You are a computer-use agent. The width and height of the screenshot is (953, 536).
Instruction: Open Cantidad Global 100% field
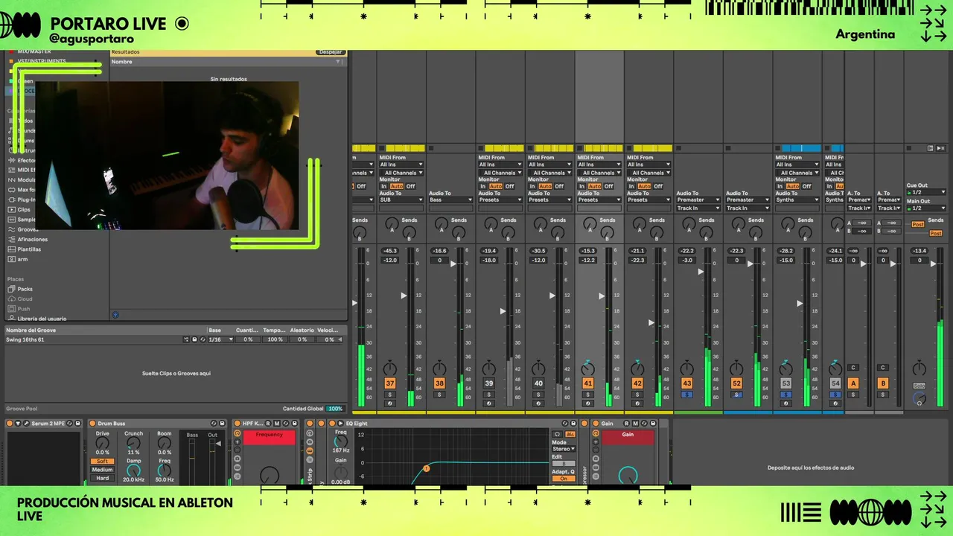pos(335,409)
